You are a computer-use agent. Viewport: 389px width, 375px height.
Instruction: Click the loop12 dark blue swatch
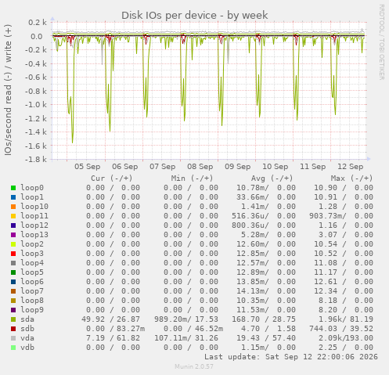[13, 225]
